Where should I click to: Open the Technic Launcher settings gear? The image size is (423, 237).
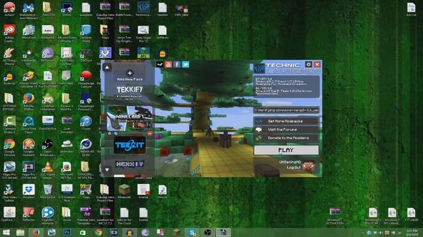pos(309,65)
